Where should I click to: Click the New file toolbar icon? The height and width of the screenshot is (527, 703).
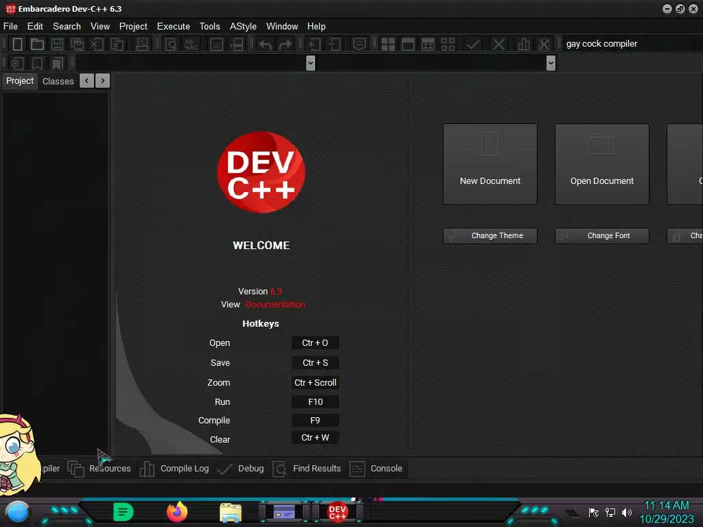click(x=17, y=44)
